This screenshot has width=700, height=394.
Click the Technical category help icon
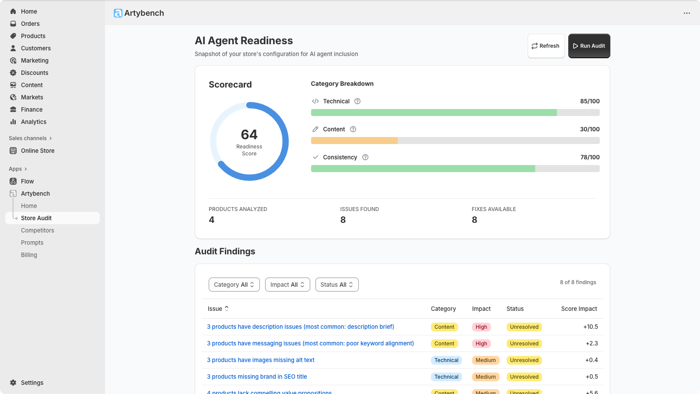(x=357, y=101)
